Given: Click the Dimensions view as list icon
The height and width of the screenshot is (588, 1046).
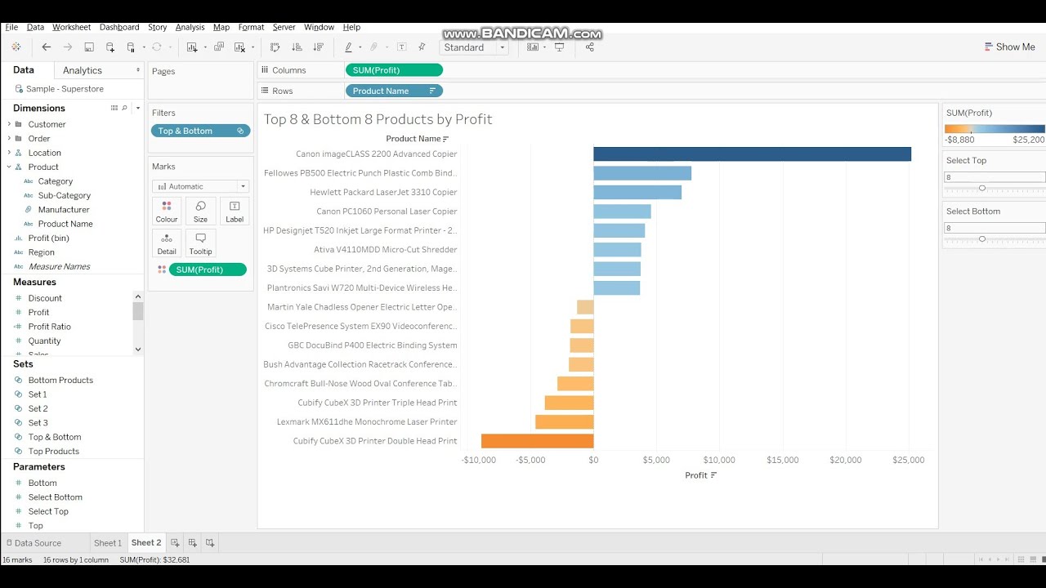Looking at the screenshot, I should point(114,108).
